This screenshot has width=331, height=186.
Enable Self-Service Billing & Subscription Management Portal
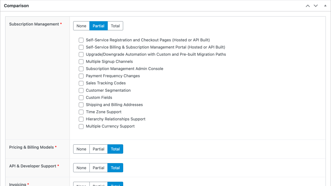tap(81, 47)
